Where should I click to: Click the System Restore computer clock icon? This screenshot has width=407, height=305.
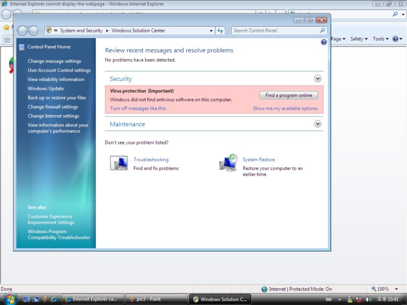229,163
